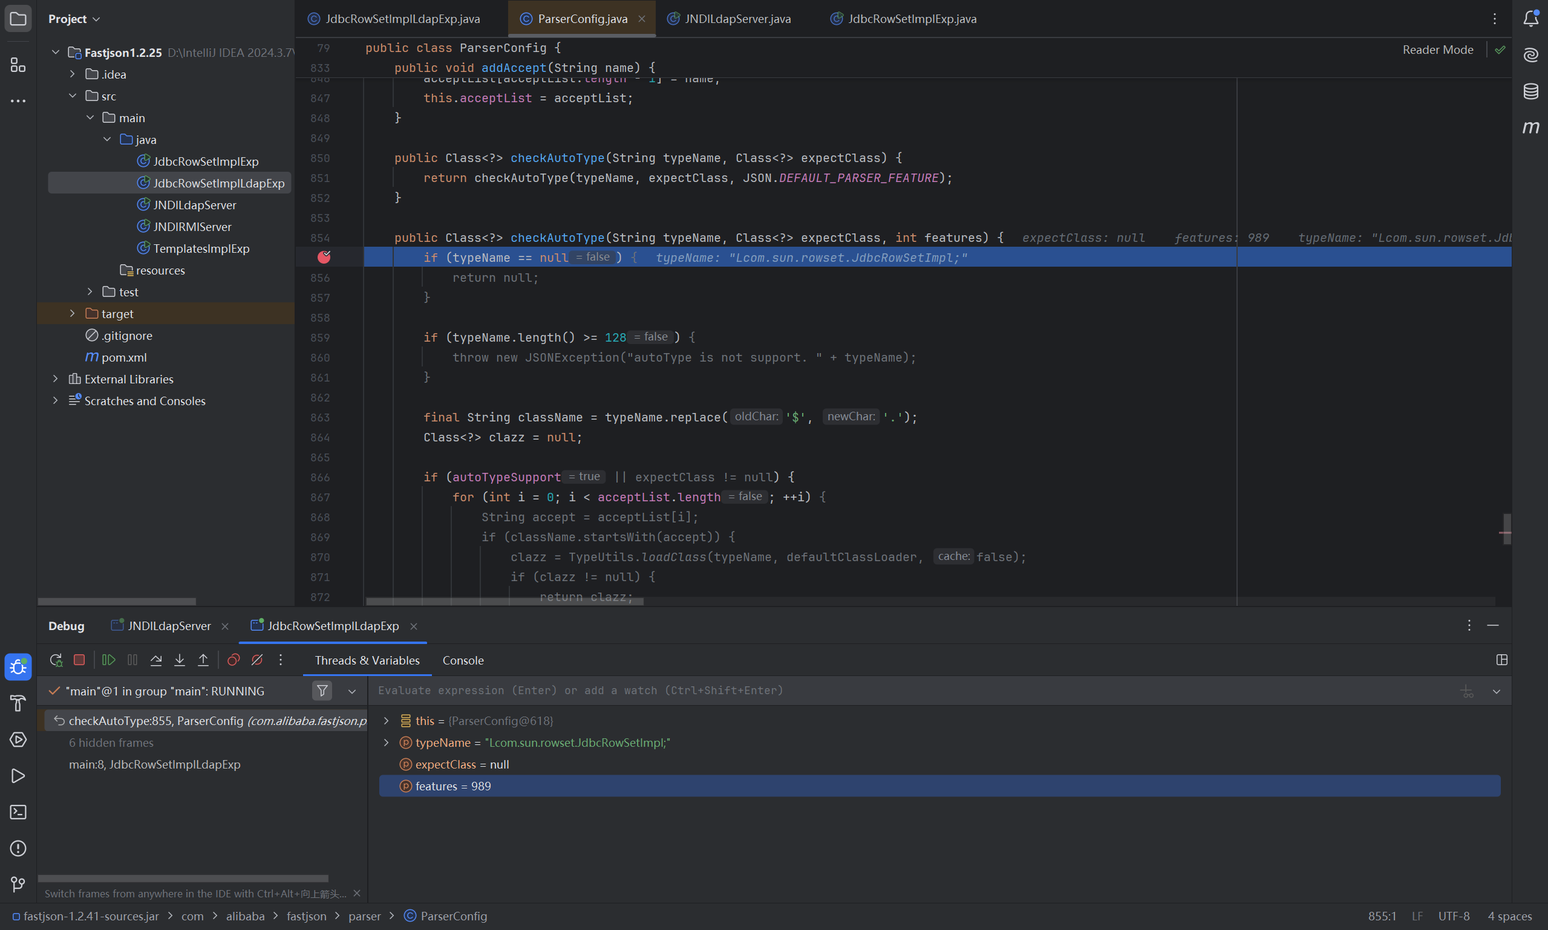This screenshot has width=1548, height=930.
Task: Collapse the main folder
Action: [x=90, y=117]
